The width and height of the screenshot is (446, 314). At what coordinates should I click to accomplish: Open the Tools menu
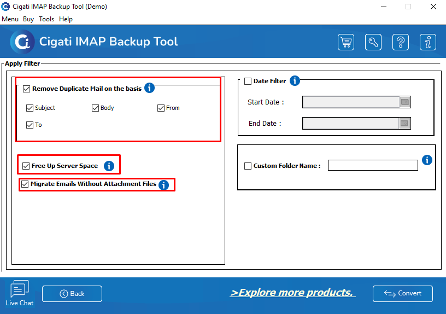click(46, 19)
